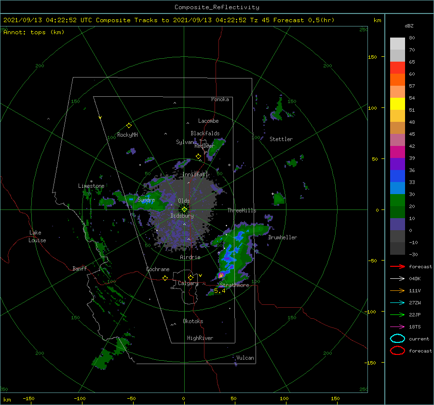Screen dimensions: 434x405
Task: Click the Lacombe city label
Action: (x=208, y=121)
